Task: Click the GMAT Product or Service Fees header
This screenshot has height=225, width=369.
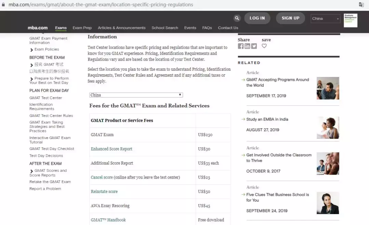Action: 122,120
